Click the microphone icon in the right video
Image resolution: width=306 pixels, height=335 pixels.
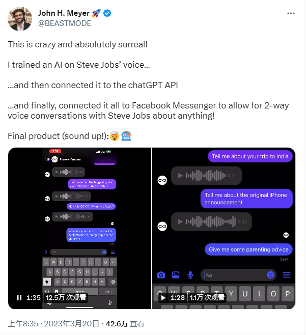tap(190, 275)
